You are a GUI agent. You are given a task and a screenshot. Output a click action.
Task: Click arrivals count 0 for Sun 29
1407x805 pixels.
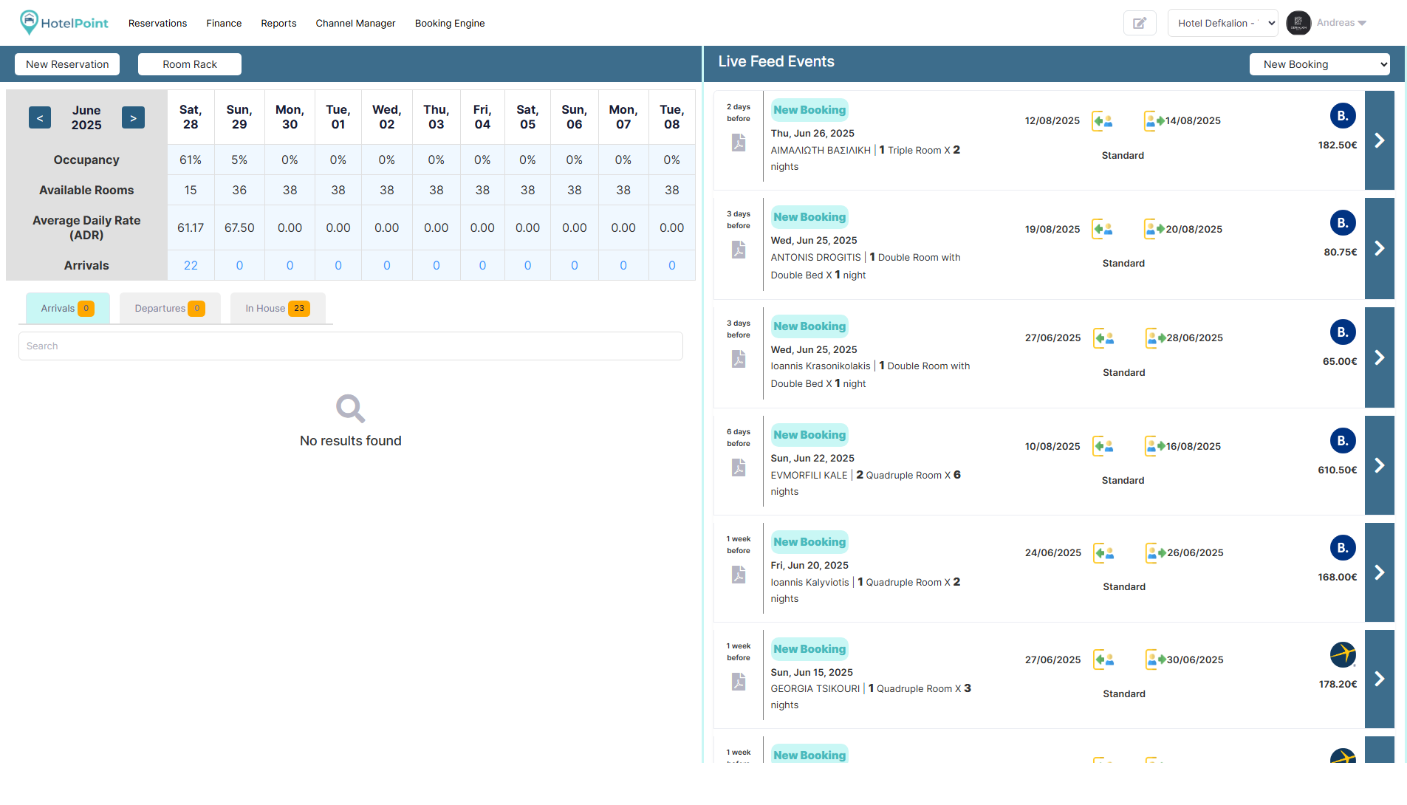239,265
